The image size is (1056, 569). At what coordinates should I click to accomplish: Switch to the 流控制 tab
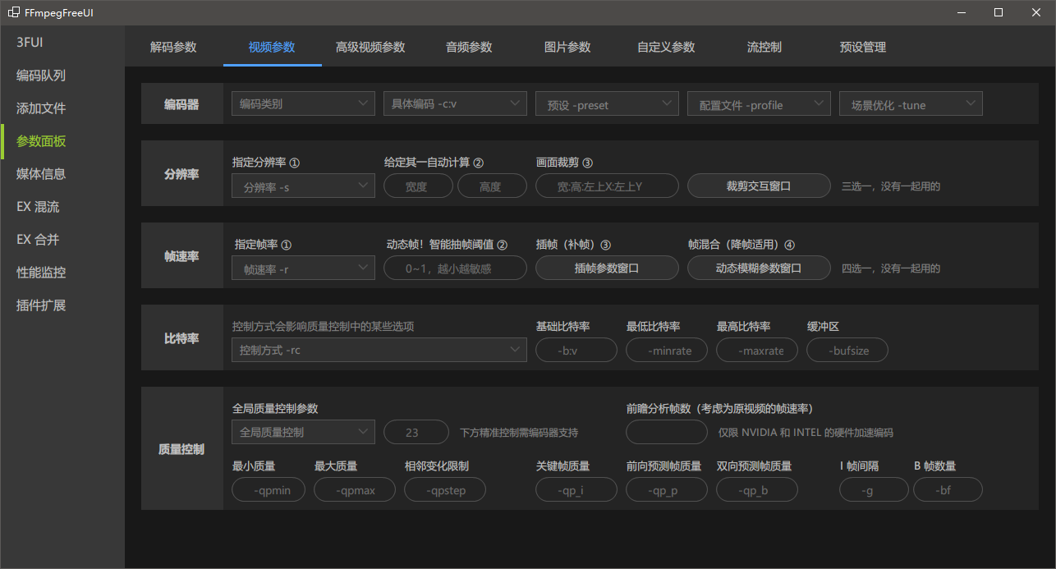point(764,47)
